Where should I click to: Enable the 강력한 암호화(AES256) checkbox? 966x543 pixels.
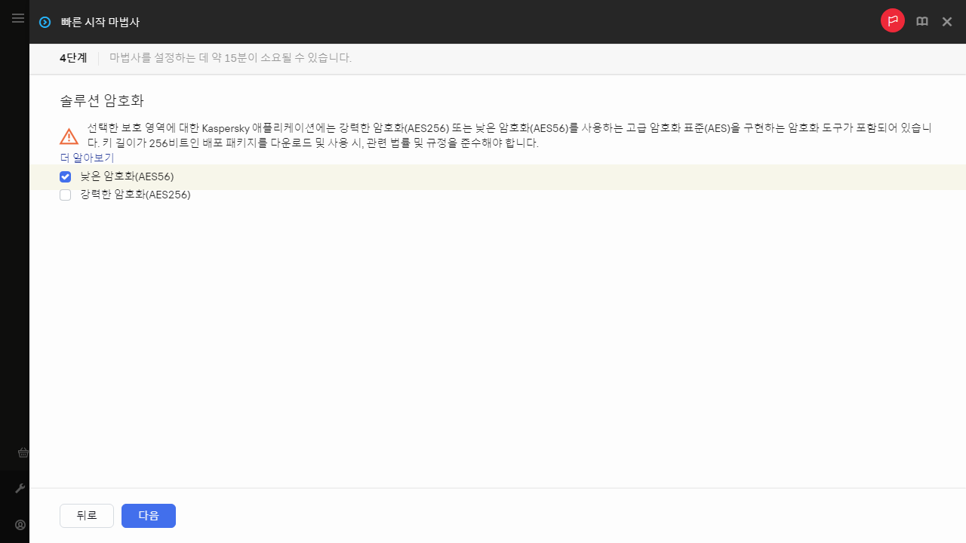65,195
